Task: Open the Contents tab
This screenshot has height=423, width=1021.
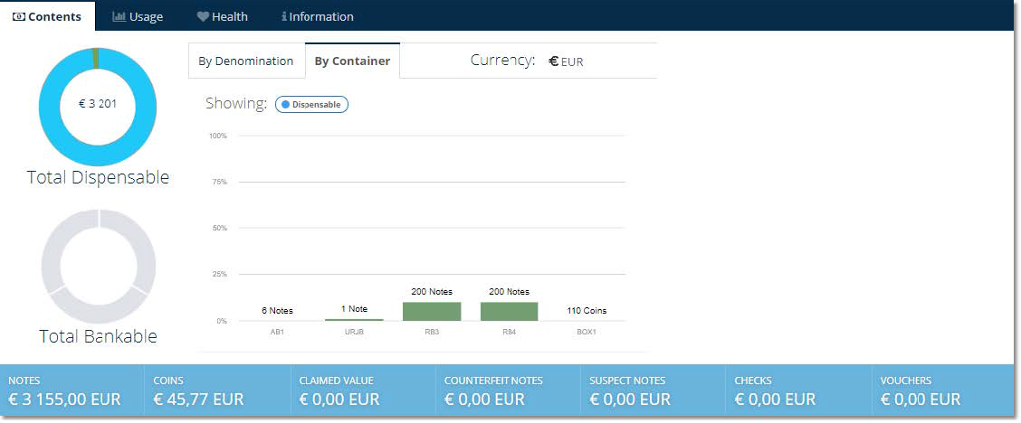Action: tap(47, 16)
